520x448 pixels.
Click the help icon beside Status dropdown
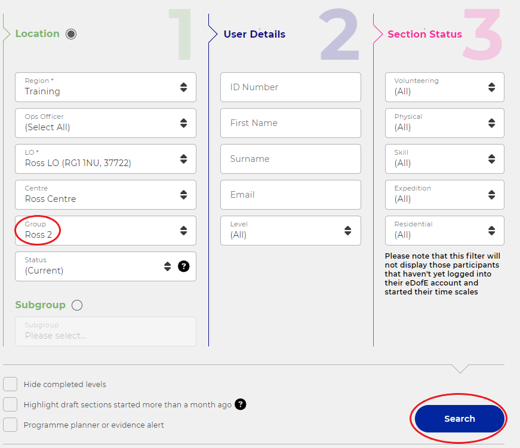coord(184,266)
